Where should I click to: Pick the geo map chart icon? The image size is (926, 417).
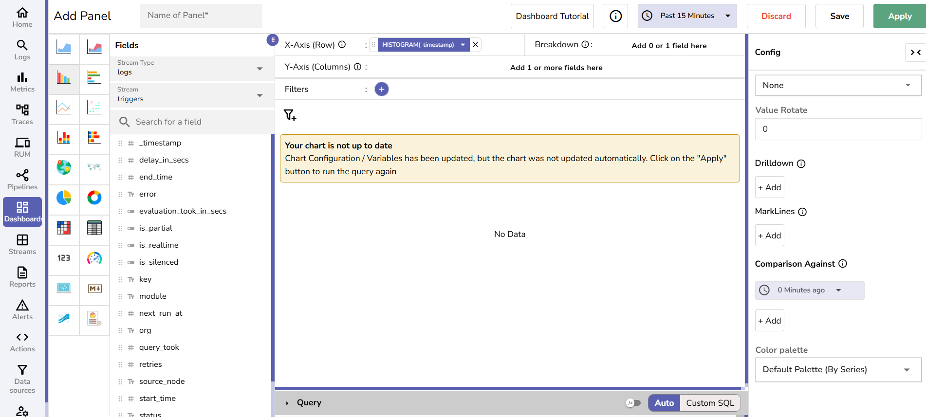point(64,167)
